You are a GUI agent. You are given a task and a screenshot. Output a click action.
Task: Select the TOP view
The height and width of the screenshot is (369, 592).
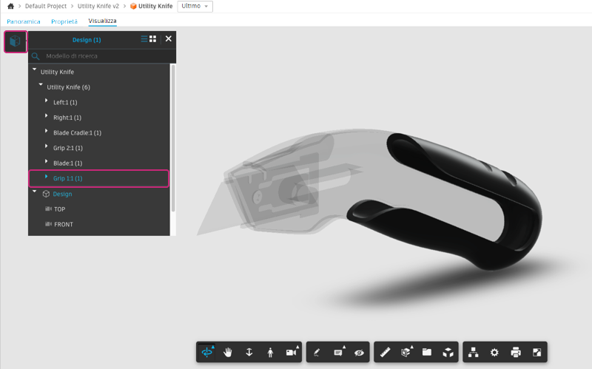60,209
